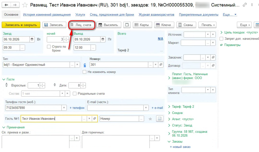Tick the Не изменять номер checkbox

pos(84,72)
